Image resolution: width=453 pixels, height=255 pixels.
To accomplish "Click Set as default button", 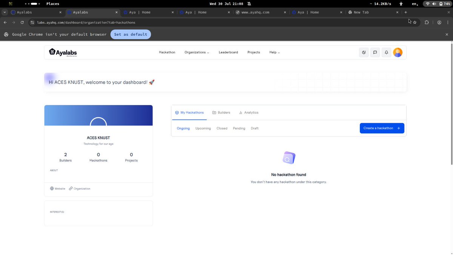I will [131, 34].
